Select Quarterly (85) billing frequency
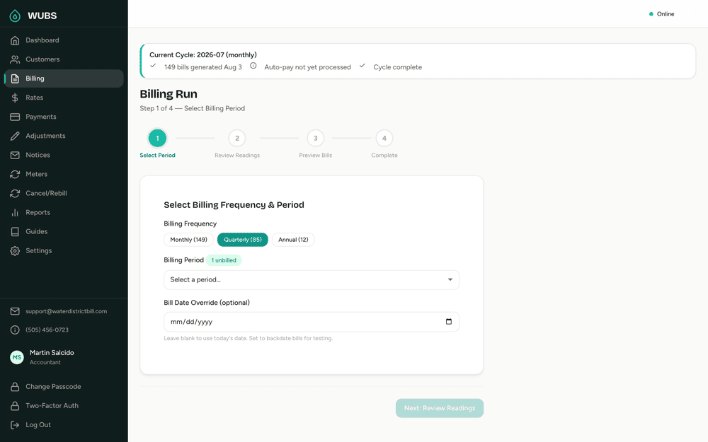 (242, 240)
